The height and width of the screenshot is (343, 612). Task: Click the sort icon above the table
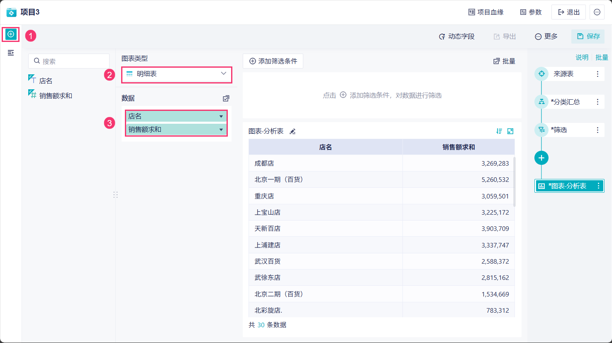499,131
